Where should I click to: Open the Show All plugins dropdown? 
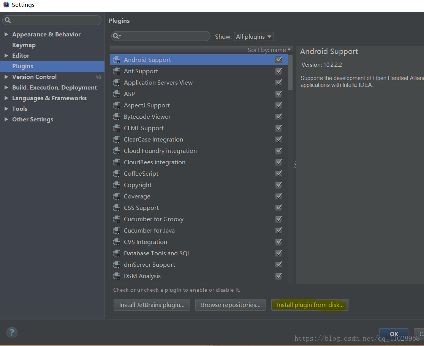tap(254, 36)
